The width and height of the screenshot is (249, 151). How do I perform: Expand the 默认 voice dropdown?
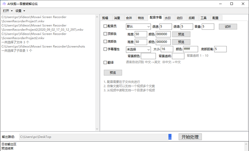138,26
